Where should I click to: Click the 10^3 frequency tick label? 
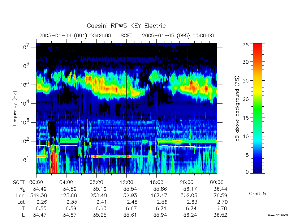point(25,122)
